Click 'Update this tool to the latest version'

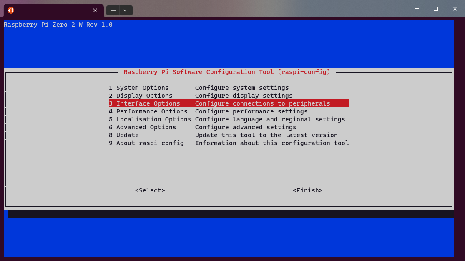[266, 135]
